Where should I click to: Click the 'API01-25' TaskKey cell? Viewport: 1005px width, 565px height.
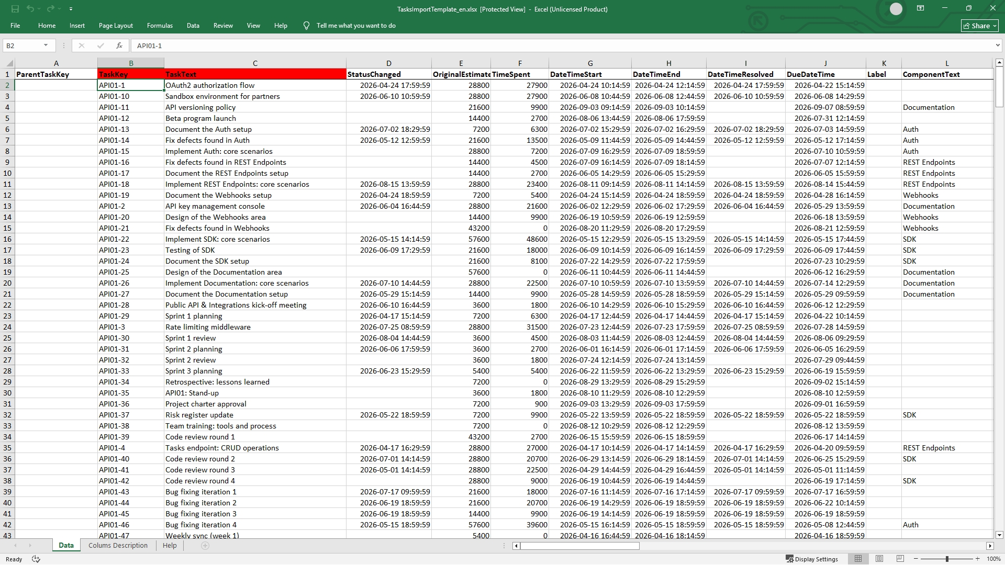(131, 272)
